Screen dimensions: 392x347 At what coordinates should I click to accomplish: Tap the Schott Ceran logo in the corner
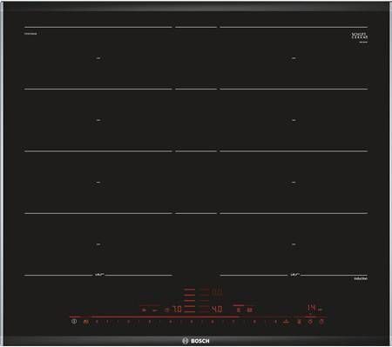click(x=360, y=37)
